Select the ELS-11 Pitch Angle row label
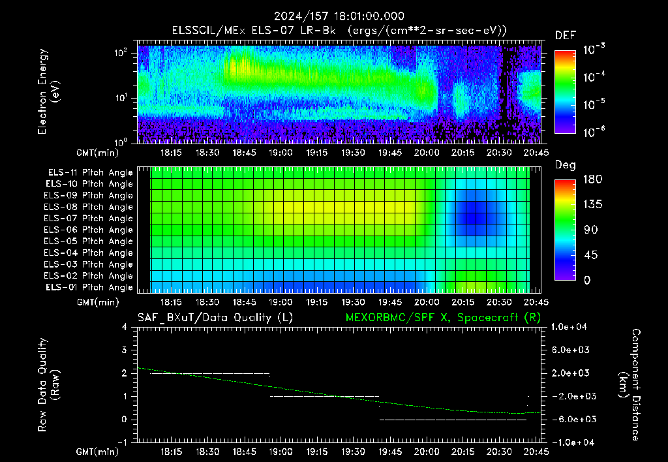Screen dimensions: 668x462 tap(90, 173)
